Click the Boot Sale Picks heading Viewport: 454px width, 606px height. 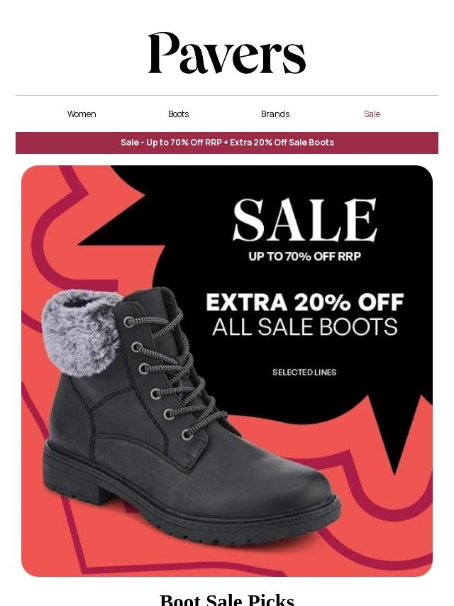coord(227,600)
